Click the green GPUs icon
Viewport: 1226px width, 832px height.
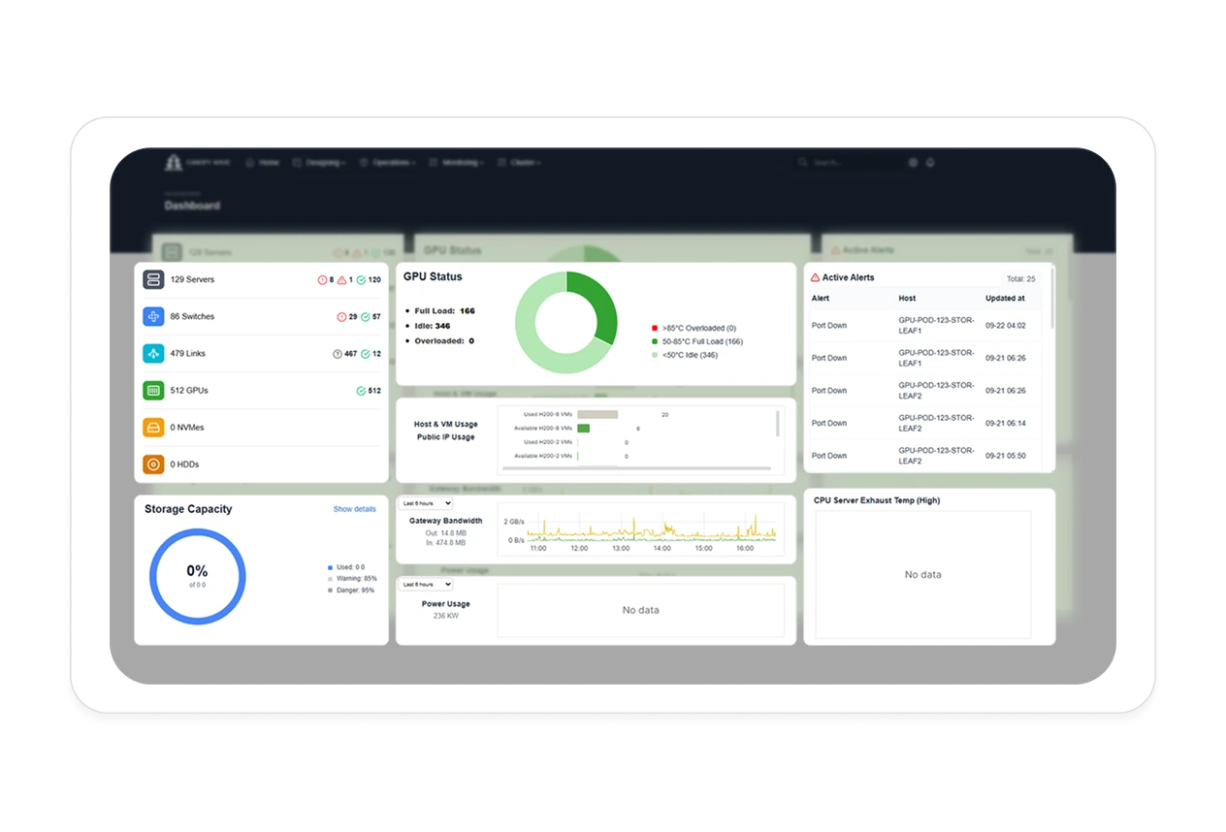point(153,391)
